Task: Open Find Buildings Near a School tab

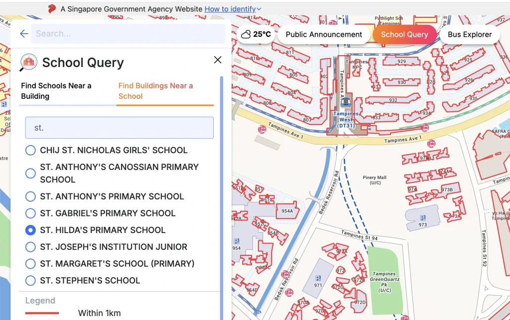Action: [x=164, y=91]
